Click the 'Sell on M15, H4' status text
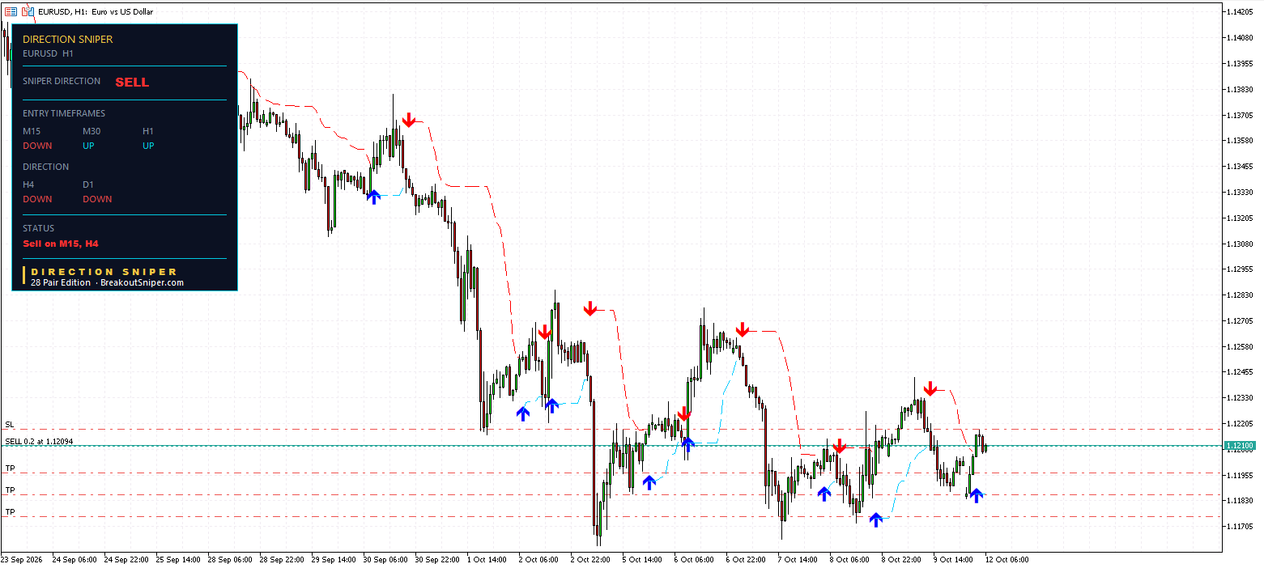This screenshot has width=1264, height=568. point(61,244)
